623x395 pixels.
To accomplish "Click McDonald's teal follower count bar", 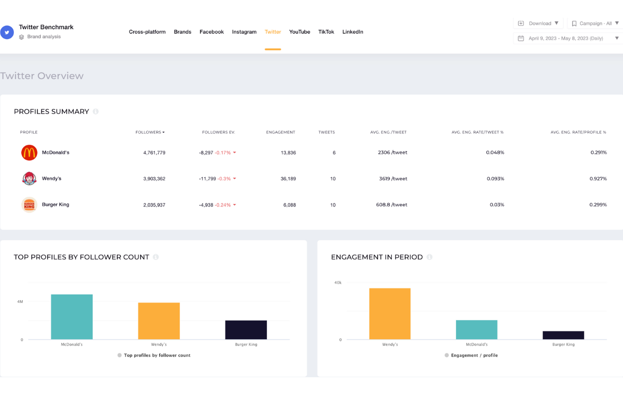I will coord(72,317).
